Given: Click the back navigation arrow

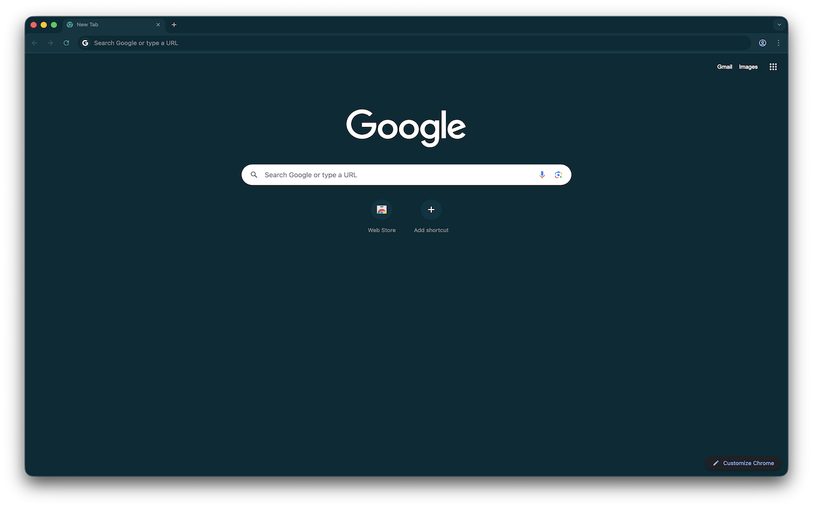Looking at the screenshot, I should (x=34, y=43).
